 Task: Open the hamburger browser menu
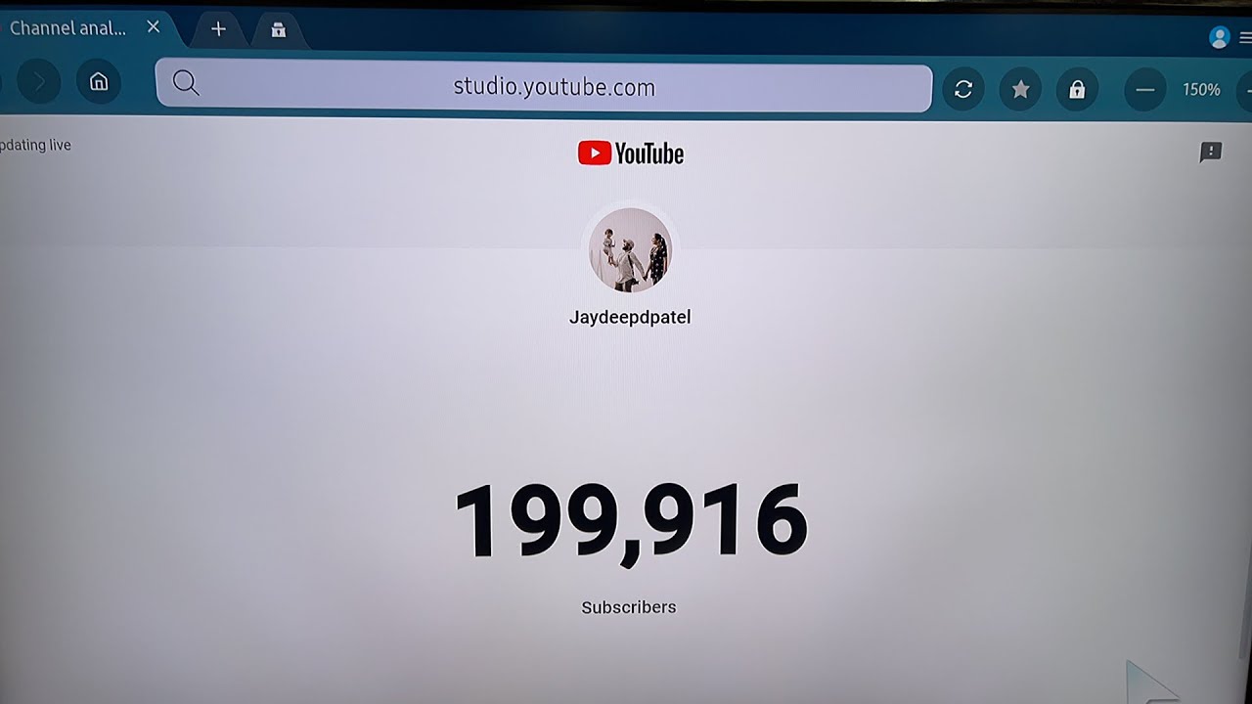pos(1245,38)
